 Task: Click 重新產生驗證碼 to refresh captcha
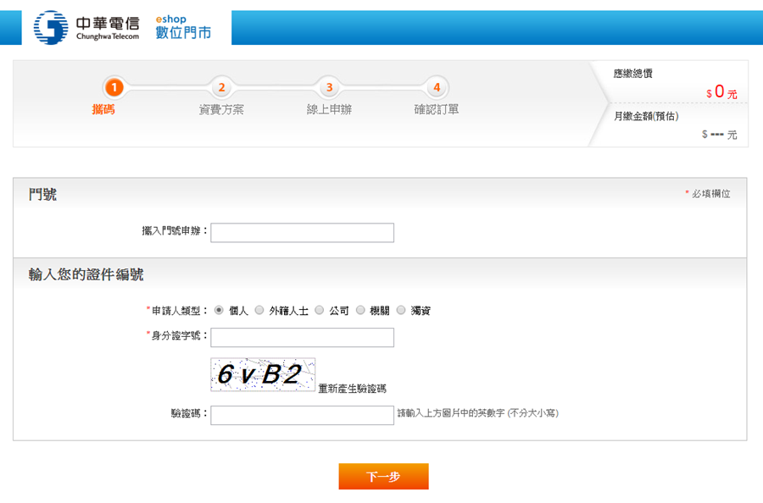(352, 389)
